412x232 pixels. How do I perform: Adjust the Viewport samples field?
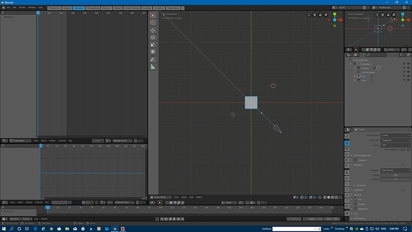[x=395, y=179]
